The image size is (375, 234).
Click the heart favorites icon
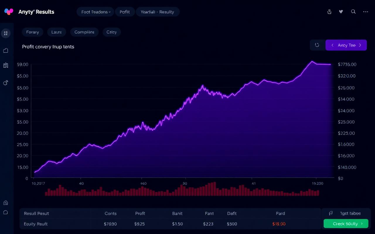tap(341, 12)
